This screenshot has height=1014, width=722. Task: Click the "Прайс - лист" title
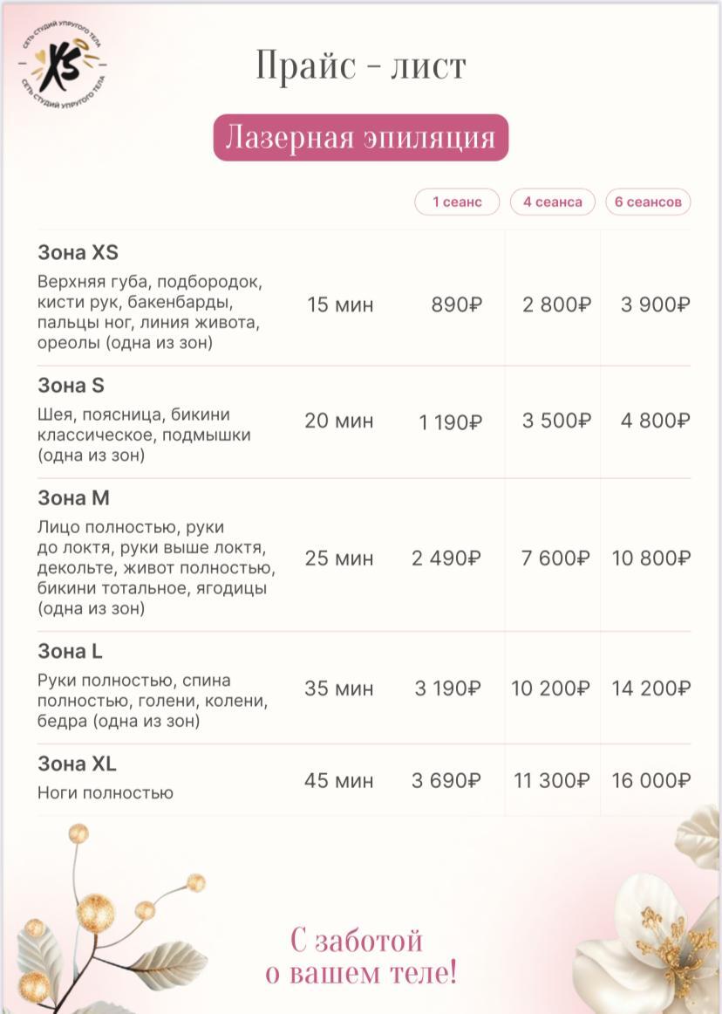(360, 67)
